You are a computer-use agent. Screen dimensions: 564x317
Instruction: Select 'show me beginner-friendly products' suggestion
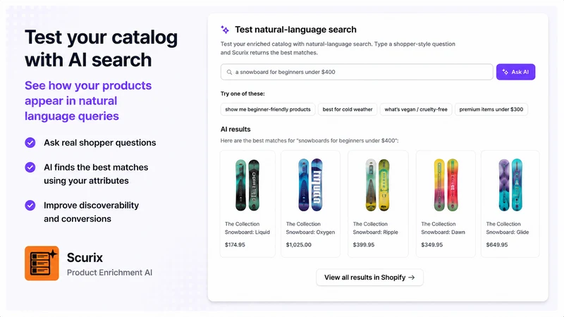[268, 109]
